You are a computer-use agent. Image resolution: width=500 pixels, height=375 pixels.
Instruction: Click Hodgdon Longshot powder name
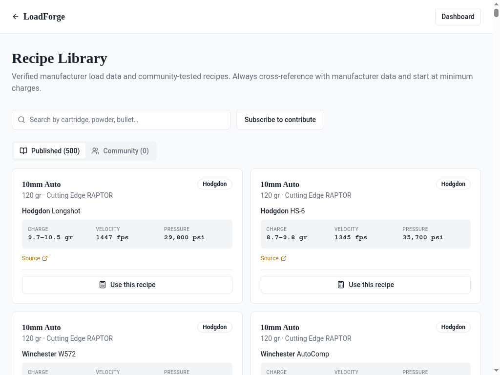51,211
